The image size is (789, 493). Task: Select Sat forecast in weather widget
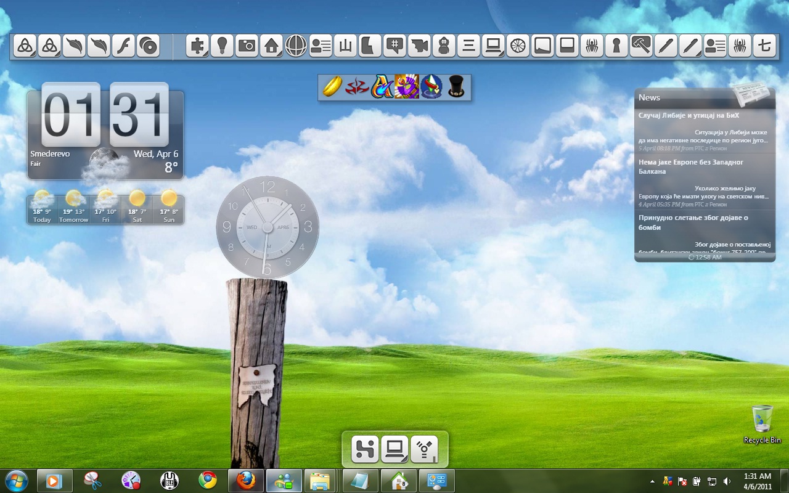tap(137, 208)
